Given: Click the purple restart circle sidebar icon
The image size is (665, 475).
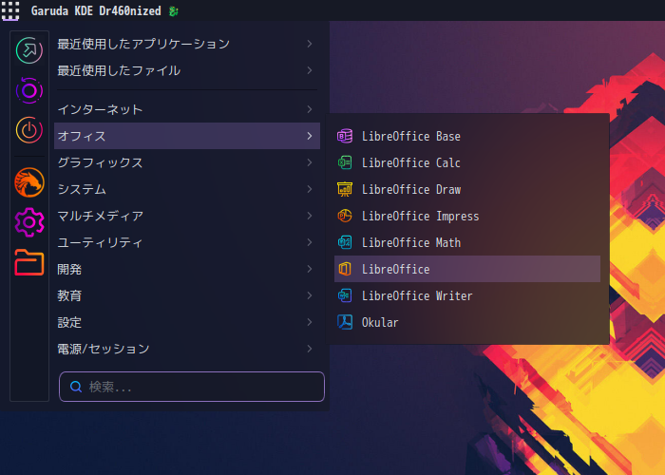Looking at the screenshot, I should click(x=29, y=90).
